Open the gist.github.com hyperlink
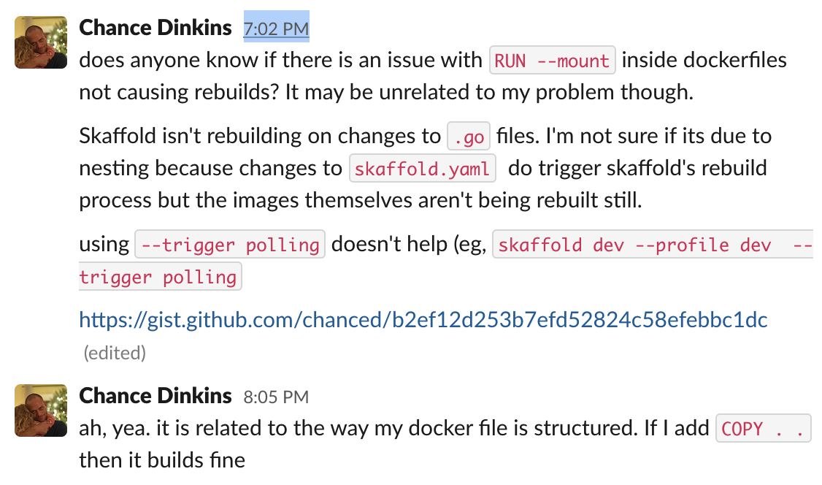This screenshot has height=485, width=822. pos(422,319)
